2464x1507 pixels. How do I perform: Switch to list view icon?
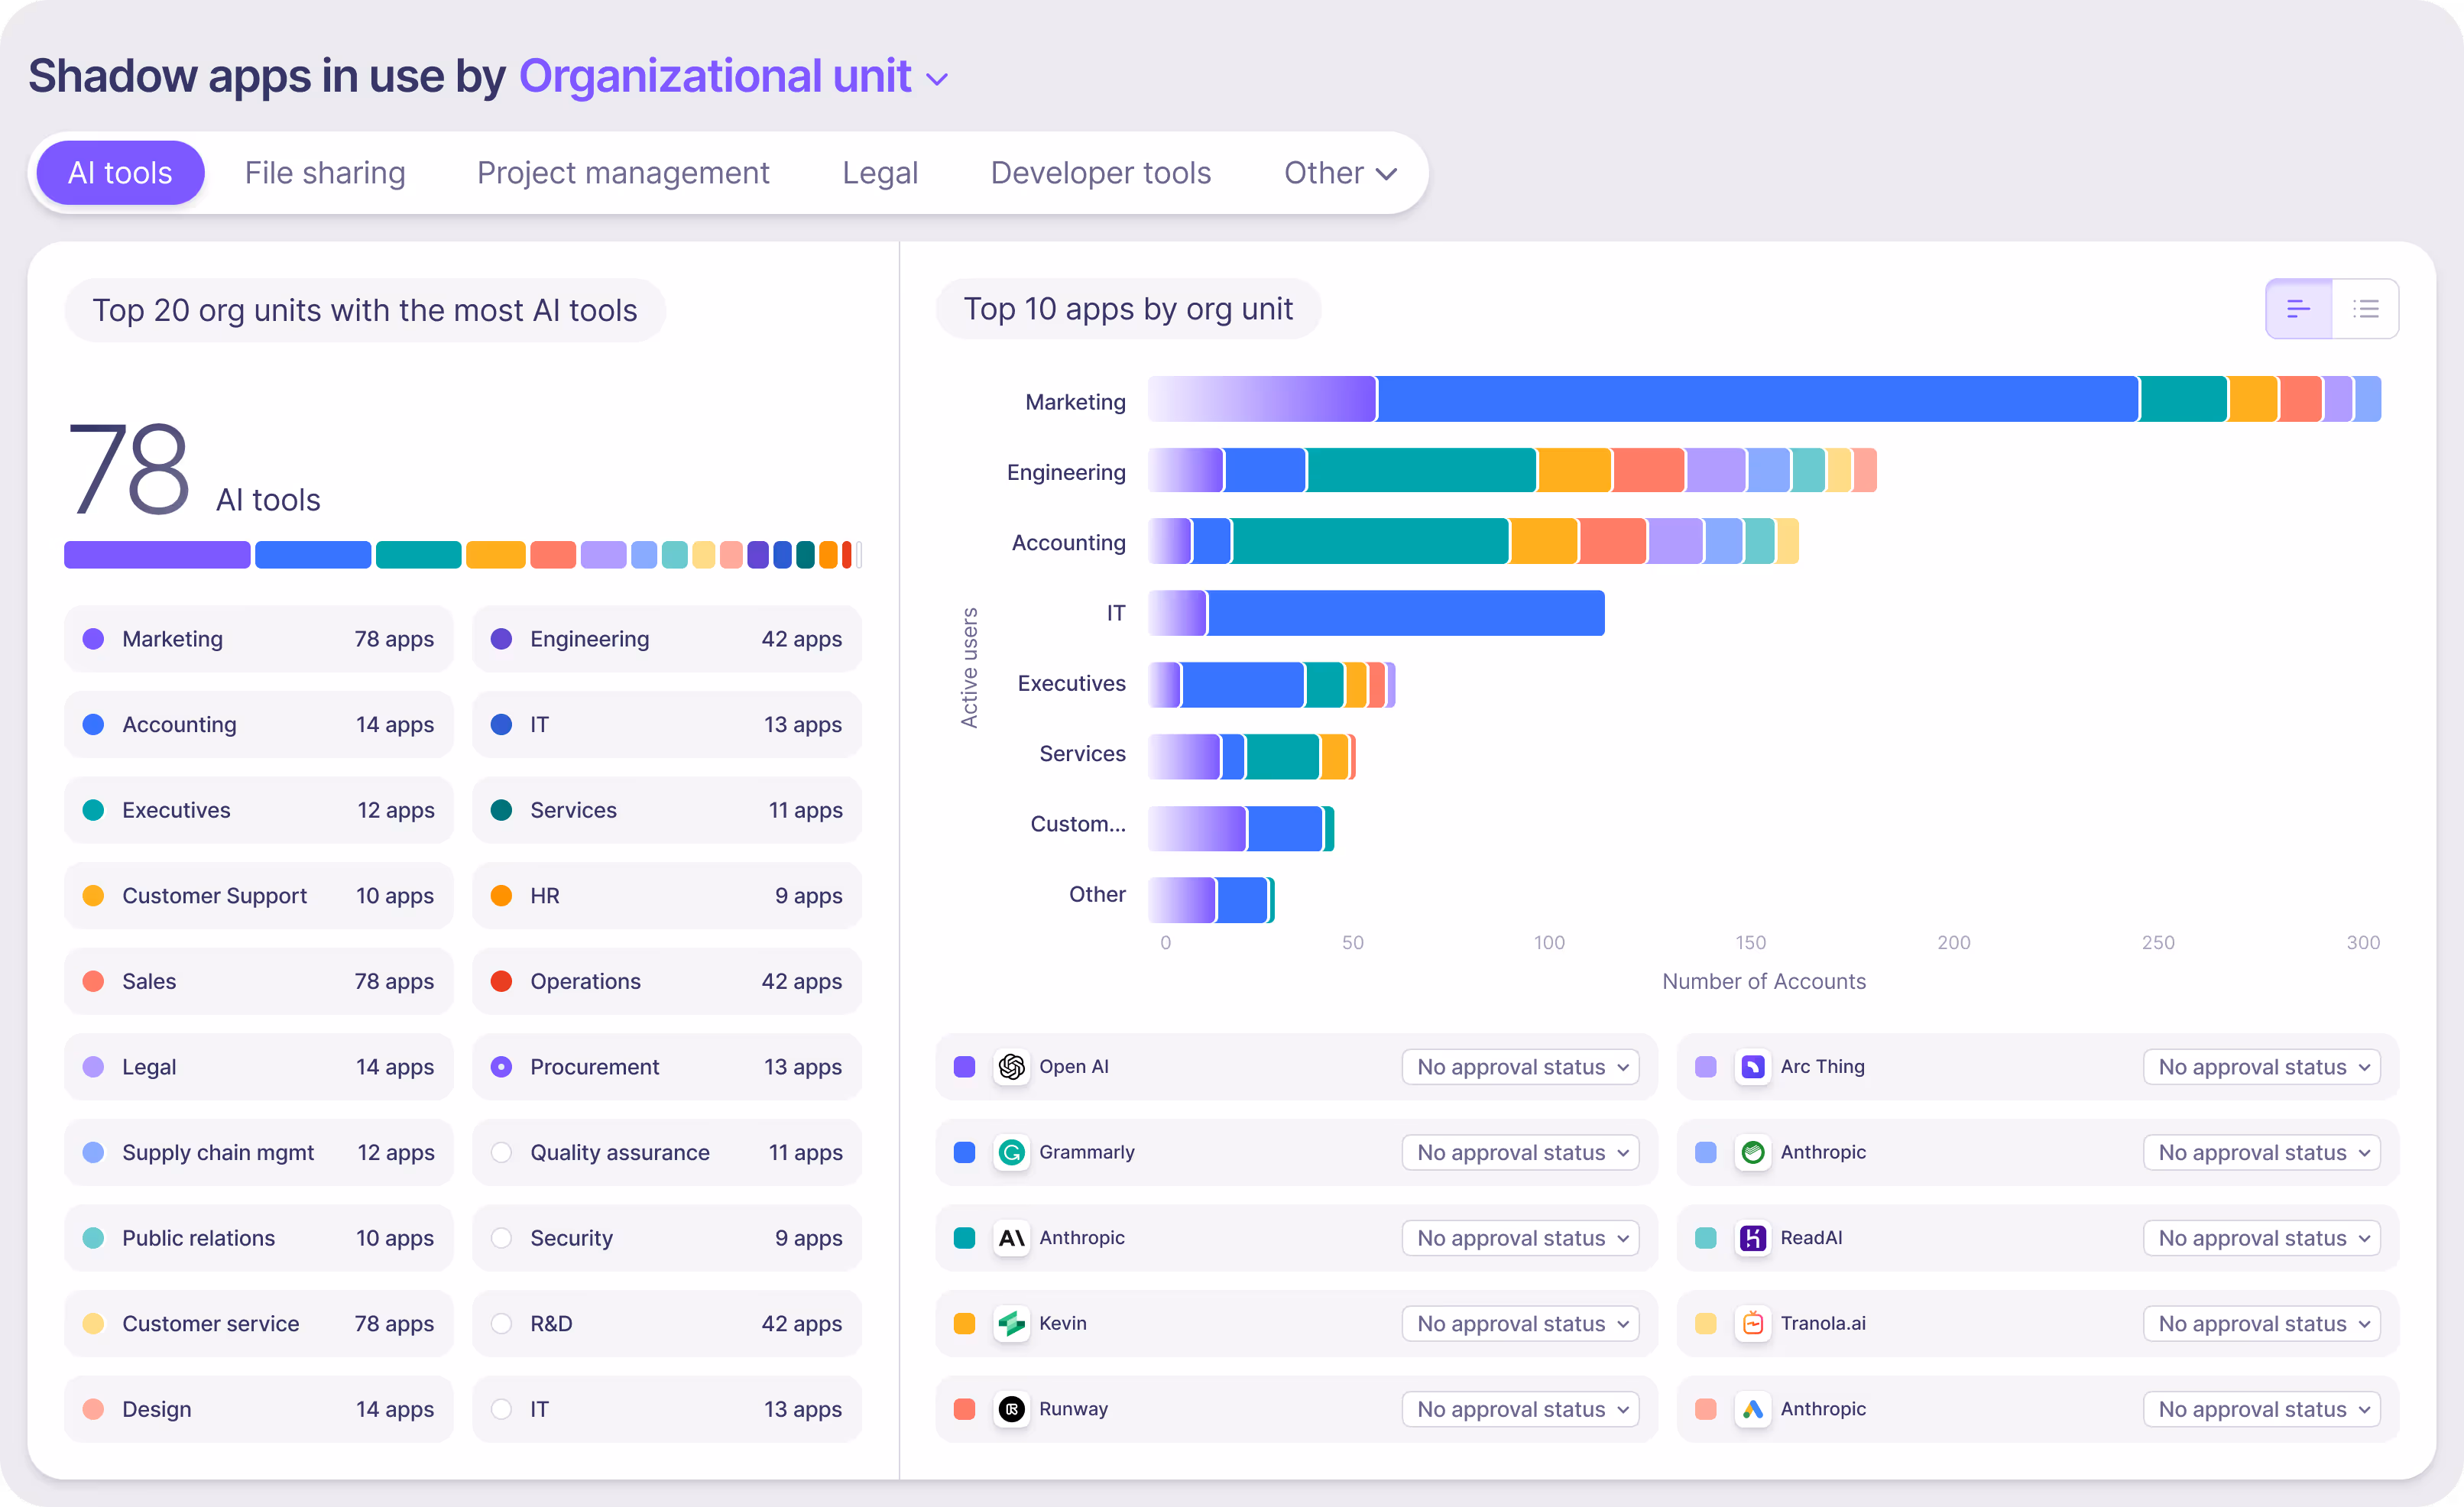[x=2365, y=309]
